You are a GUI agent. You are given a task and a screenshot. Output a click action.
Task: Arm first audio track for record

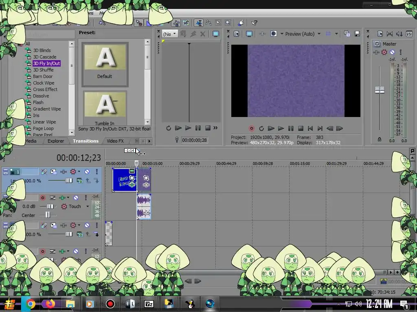click(42, 198)
